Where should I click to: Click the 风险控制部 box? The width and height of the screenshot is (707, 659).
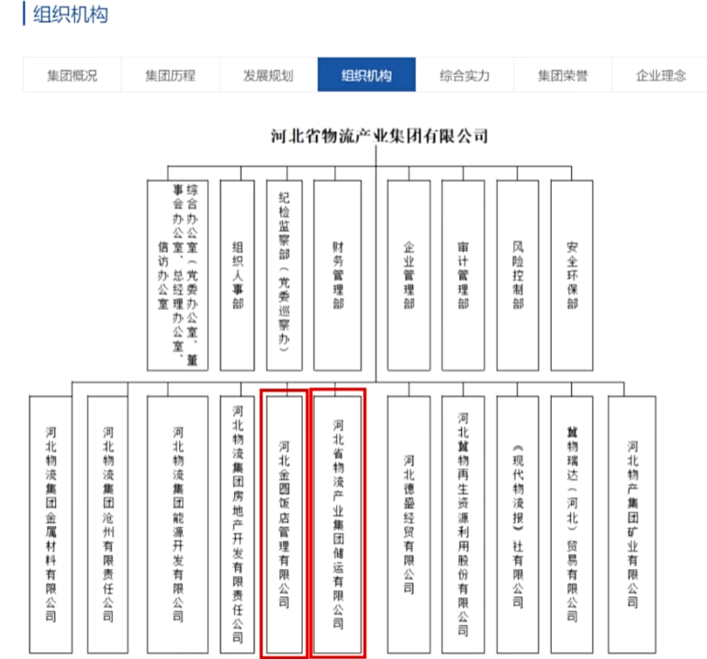(518, 275)
